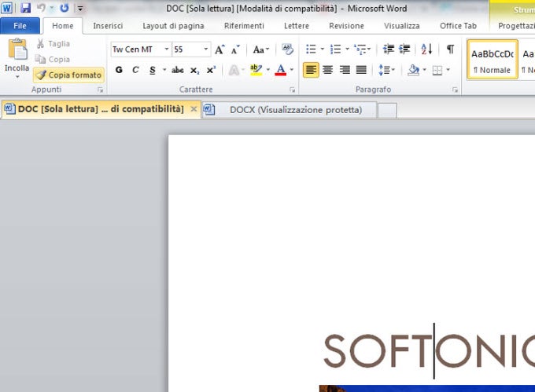This screenshot has width=535, height=392.
Task: Open the line spacing options icon
Action: click(x=386, y=70)
